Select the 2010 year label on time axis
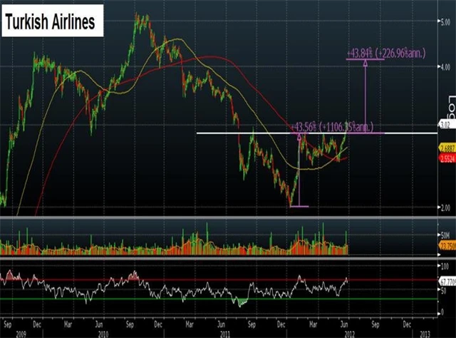The width and height of the screenshot is (456, 338). click(x=103, y=332)
